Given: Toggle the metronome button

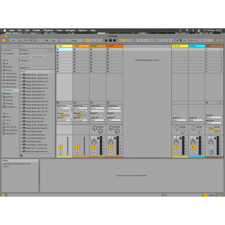Looking at the screenshot, I should (47, 40).
